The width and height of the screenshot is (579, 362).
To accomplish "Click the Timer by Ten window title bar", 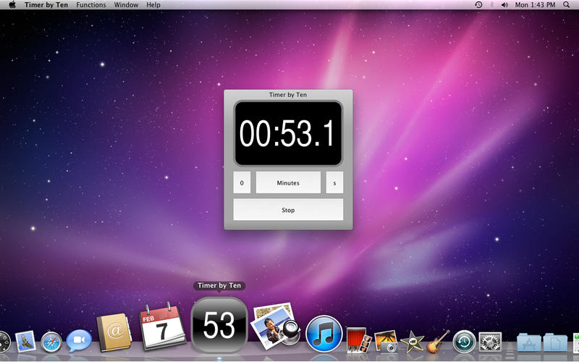I will [288, 95].
